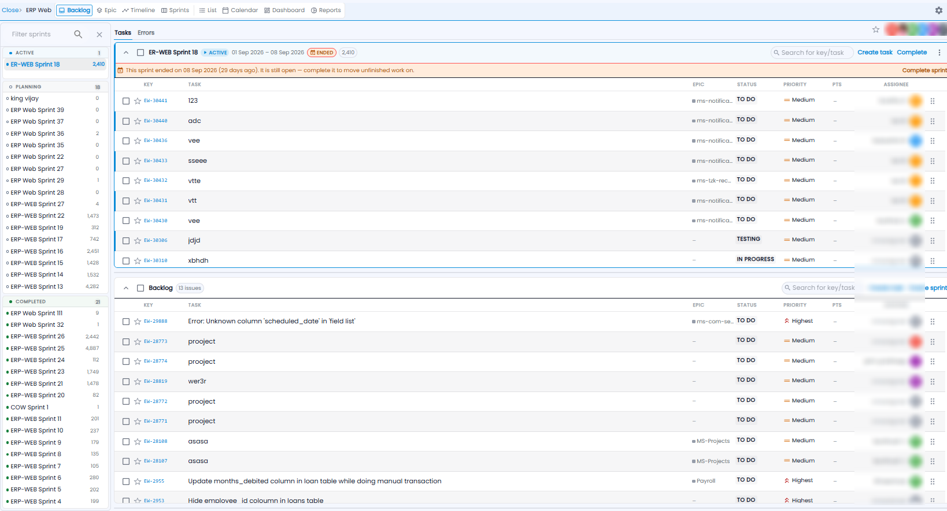Check the EW-28107 asasa task box
Viewport: 947px width, 511px height.
tap(126, 461)
